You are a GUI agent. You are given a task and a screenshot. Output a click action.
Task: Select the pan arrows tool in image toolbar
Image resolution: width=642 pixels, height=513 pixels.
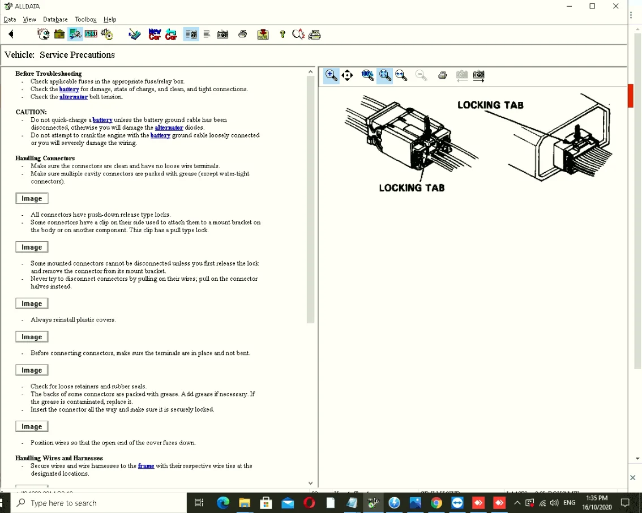point(348,75)
